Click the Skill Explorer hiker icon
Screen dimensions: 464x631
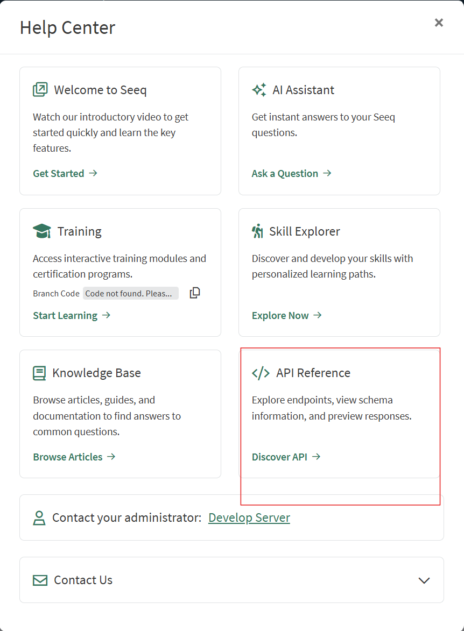(258, 231)
